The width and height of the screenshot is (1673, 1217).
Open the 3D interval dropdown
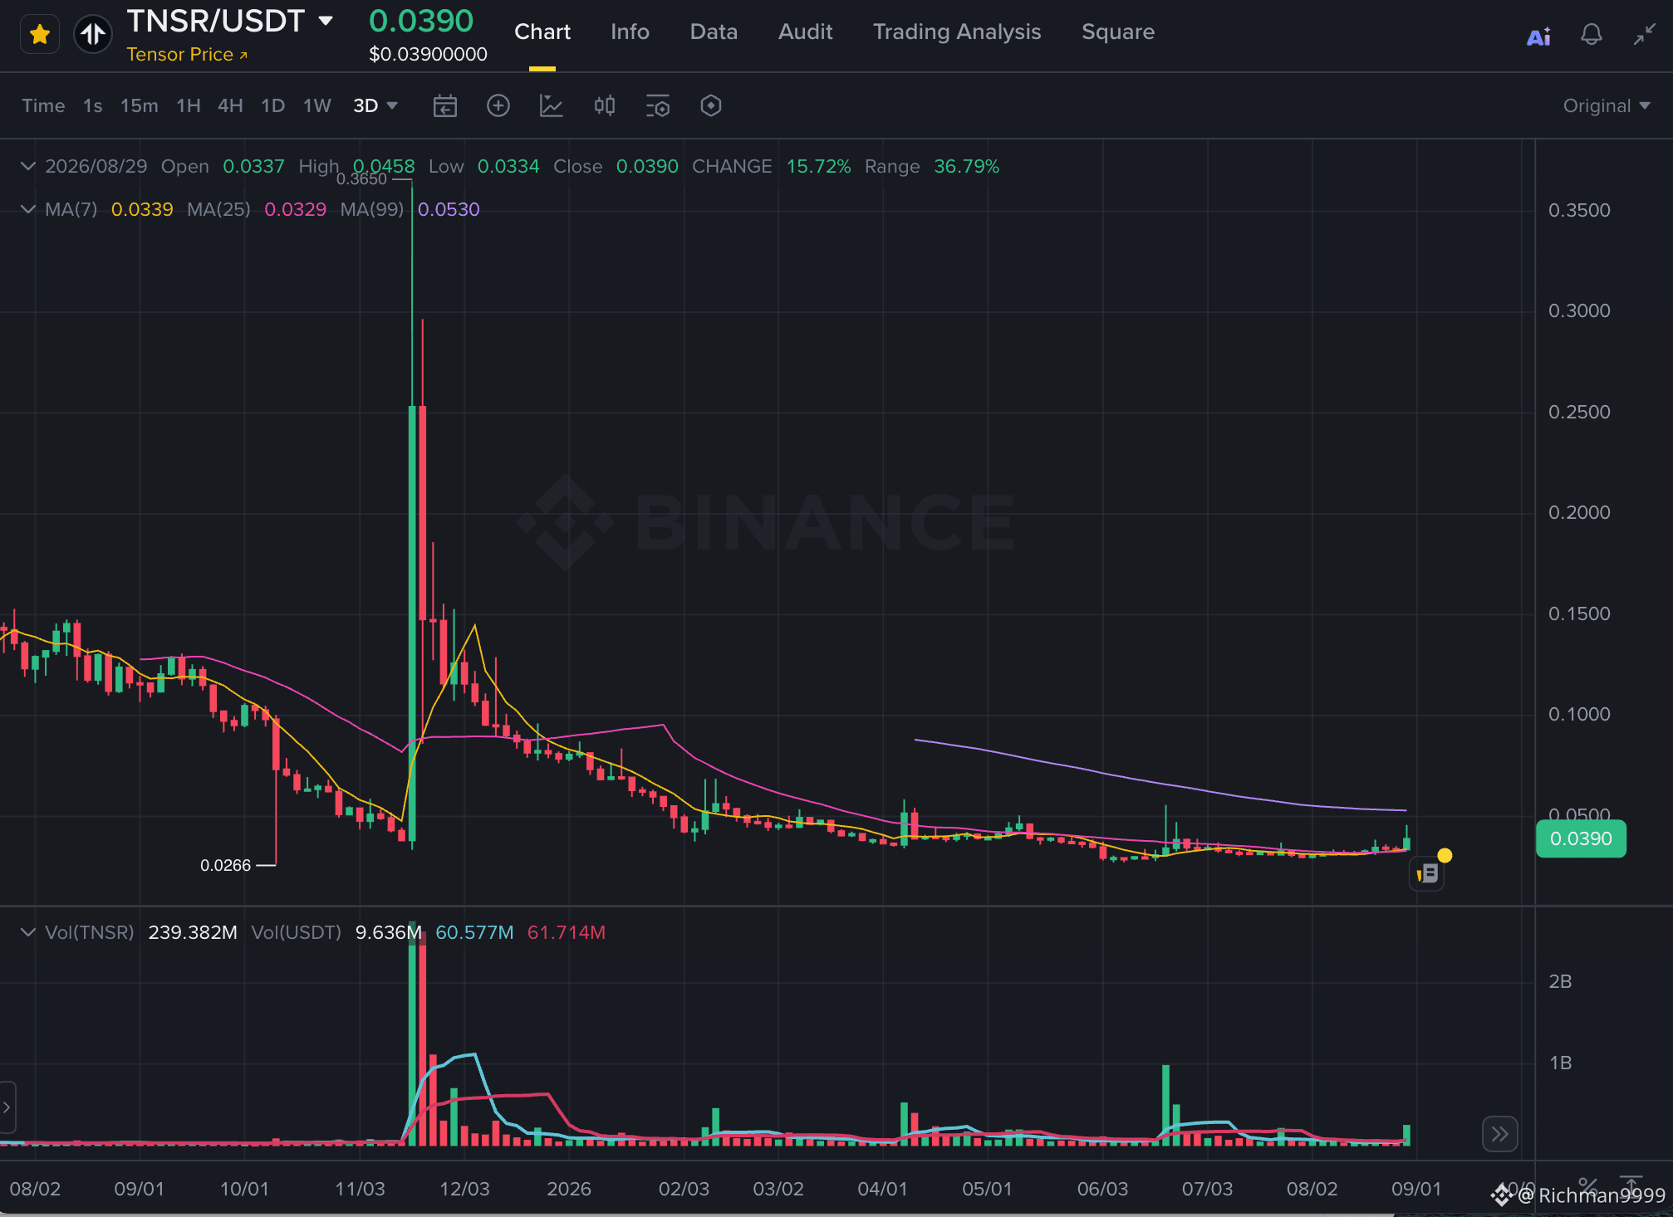pos(375,106)
